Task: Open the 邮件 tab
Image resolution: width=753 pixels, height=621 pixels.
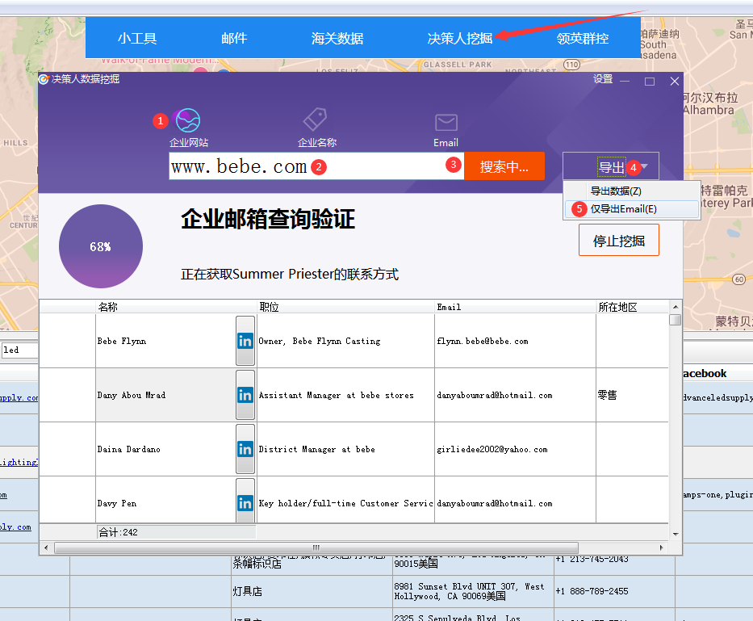Action: pos(234,39)
